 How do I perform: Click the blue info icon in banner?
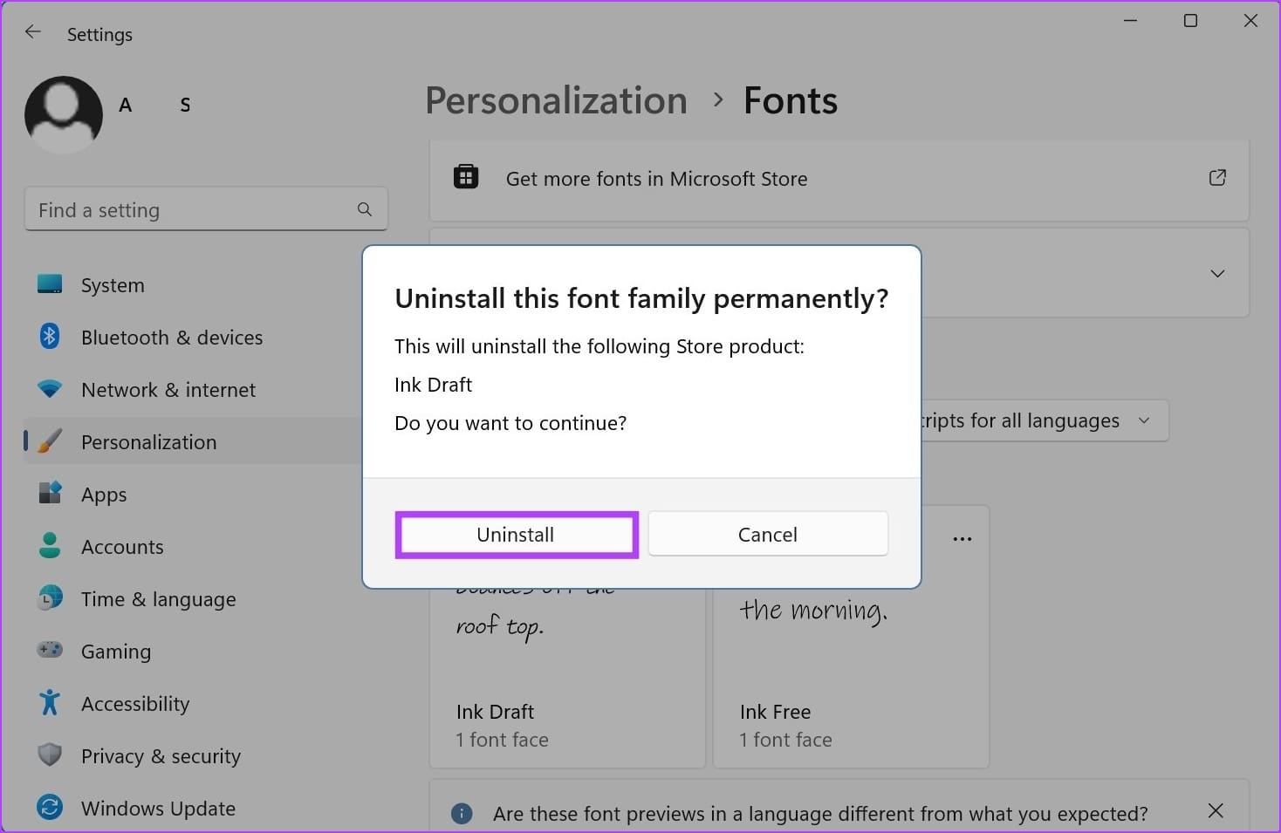coord(462,814)
